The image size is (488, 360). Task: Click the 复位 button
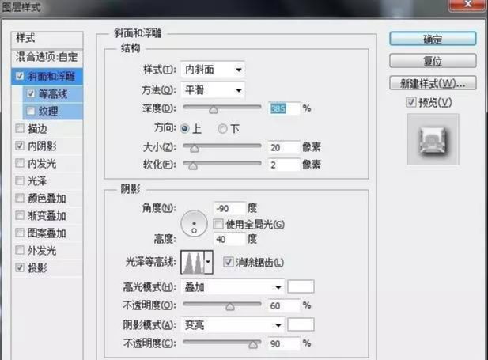click(x=433, y=61)
